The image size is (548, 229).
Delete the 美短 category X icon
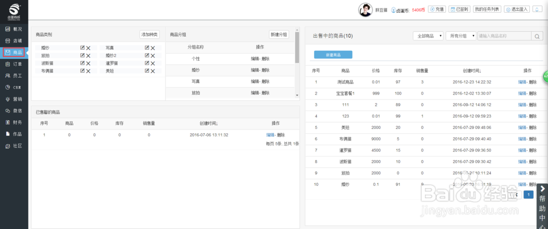(153, 71)
